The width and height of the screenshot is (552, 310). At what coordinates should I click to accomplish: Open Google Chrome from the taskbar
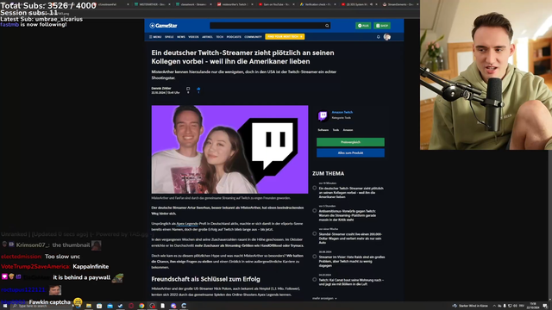tap(141, 306)
